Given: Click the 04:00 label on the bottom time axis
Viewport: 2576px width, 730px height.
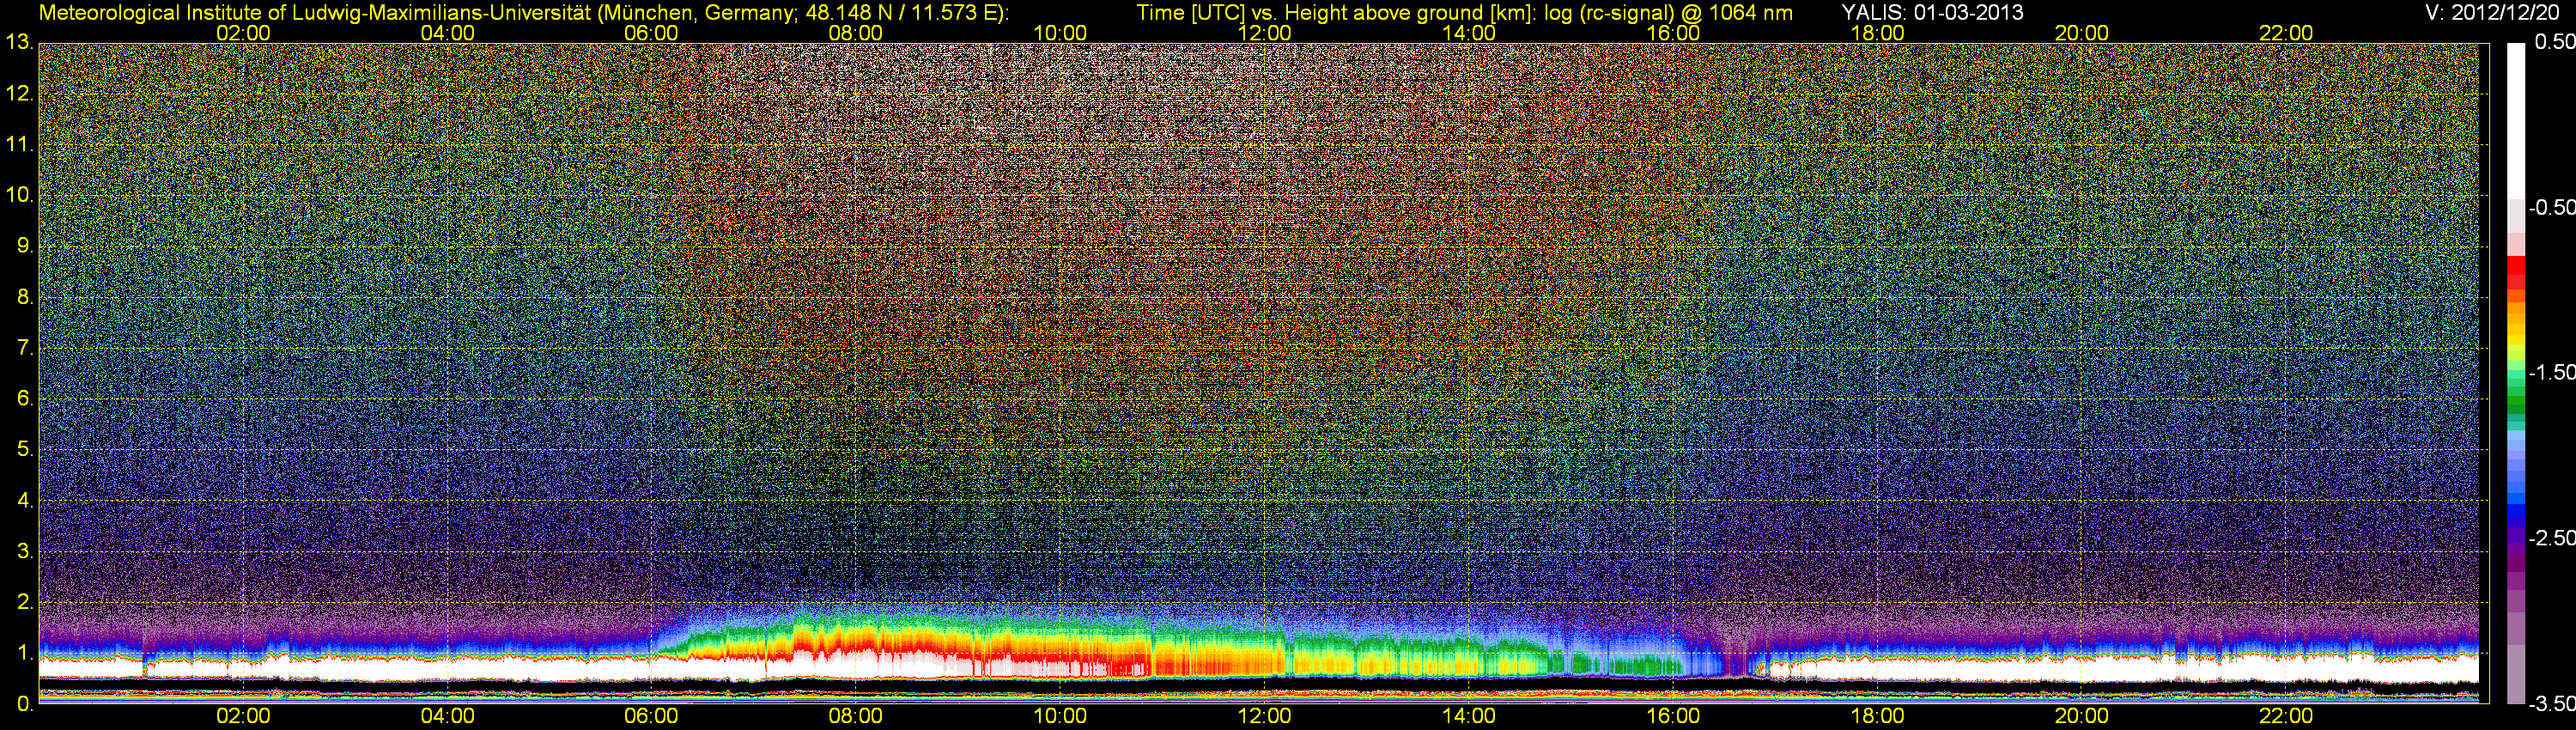Looking at the screenshot, I should pos(447,716).
